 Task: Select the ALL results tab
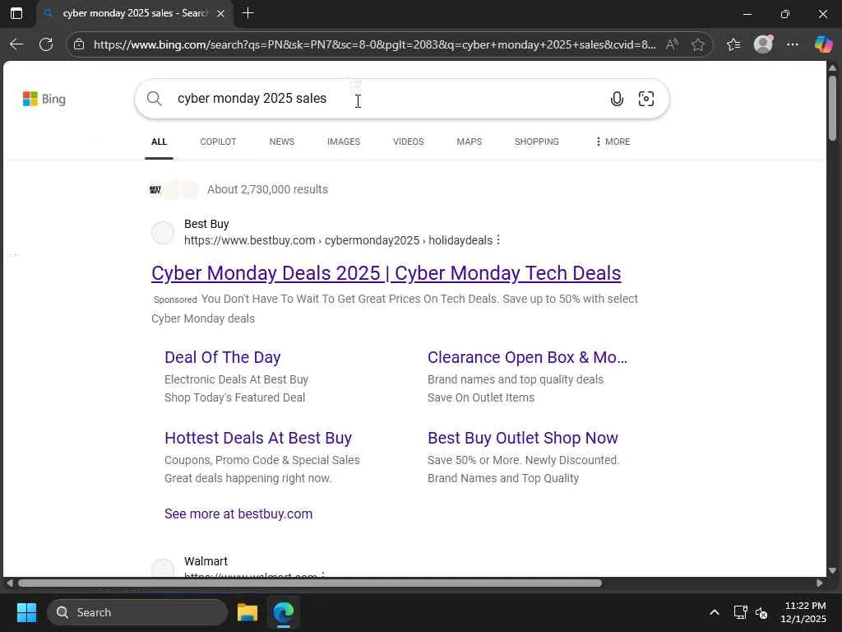[x=159, y=142]
